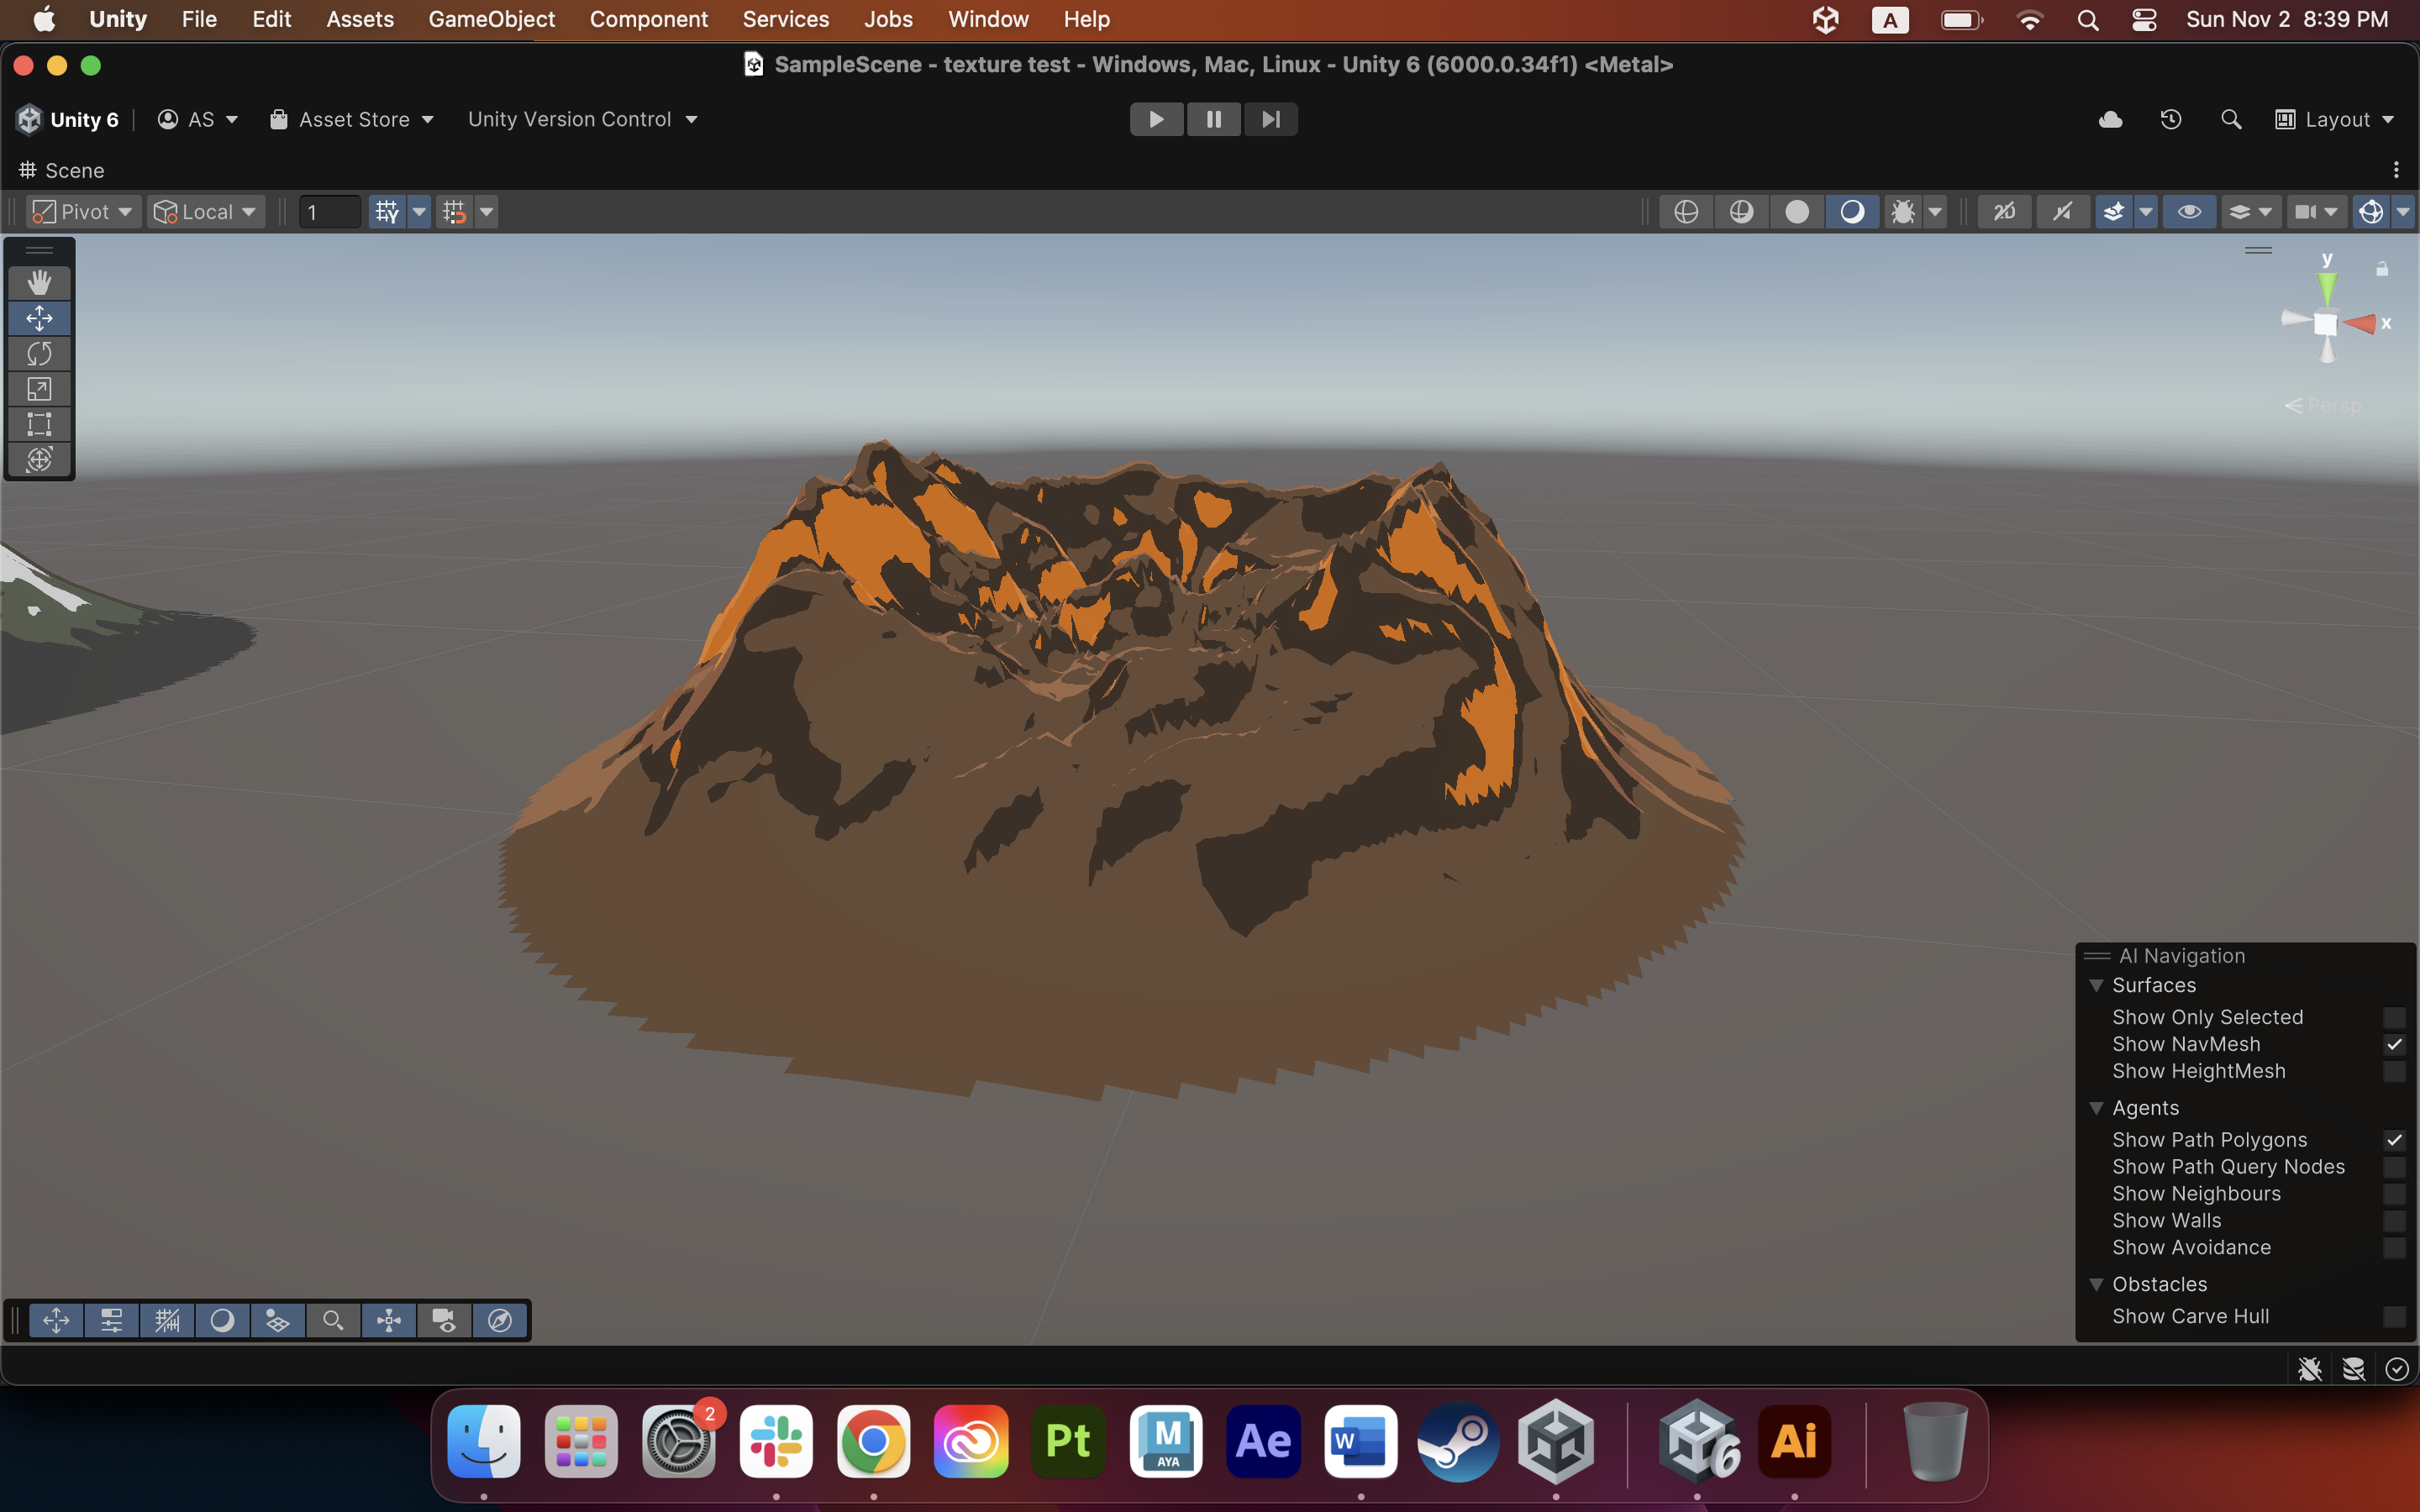Click the Unity Cloud icon
Screen dimensions: 2420x1512
2110,119
